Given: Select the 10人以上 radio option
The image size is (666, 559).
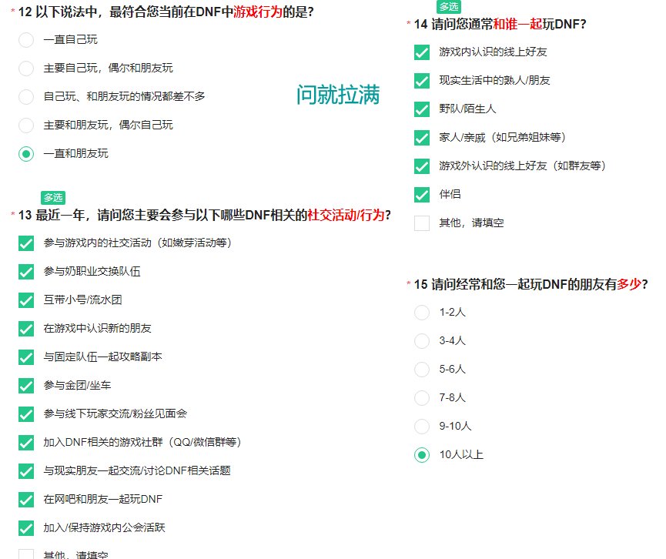Looking at the screenshot, I should click(422, 455).
